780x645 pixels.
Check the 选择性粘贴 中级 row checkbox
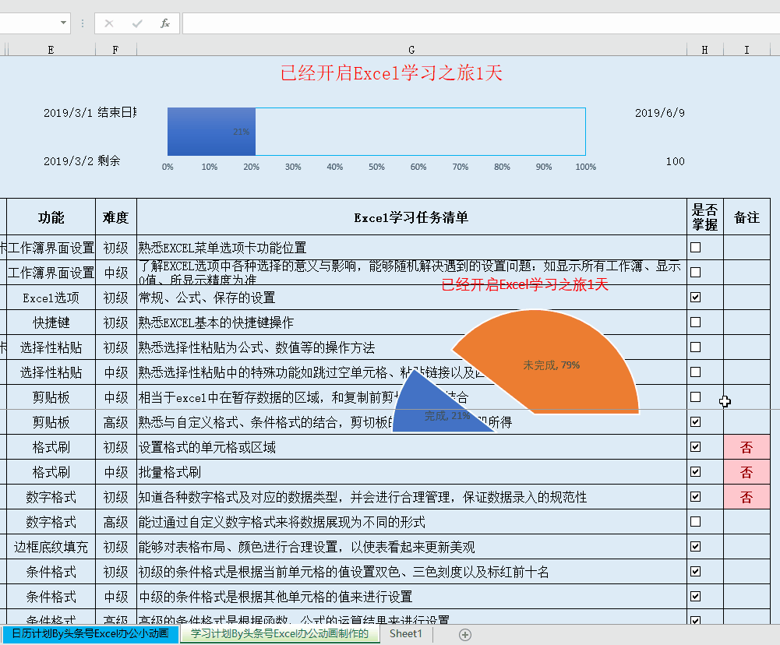coord(695,372)
